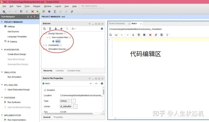Viewport: 209px width, 122px height.
Task: Open Create Block Design
Action: click(x=17, y=54)
